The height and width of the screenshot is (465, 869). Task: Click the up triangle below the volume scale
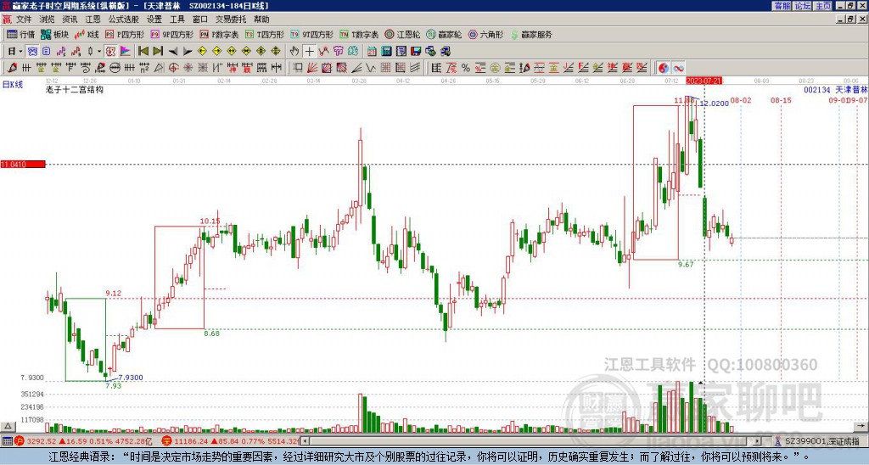(x=8, y=426)
